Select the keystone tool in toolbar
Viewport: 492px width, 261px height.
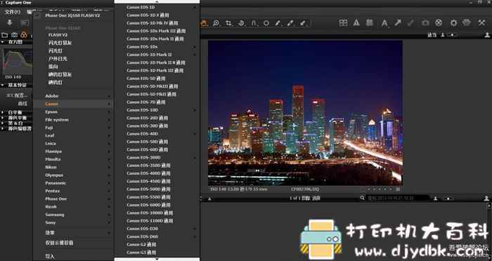(254, 23)
